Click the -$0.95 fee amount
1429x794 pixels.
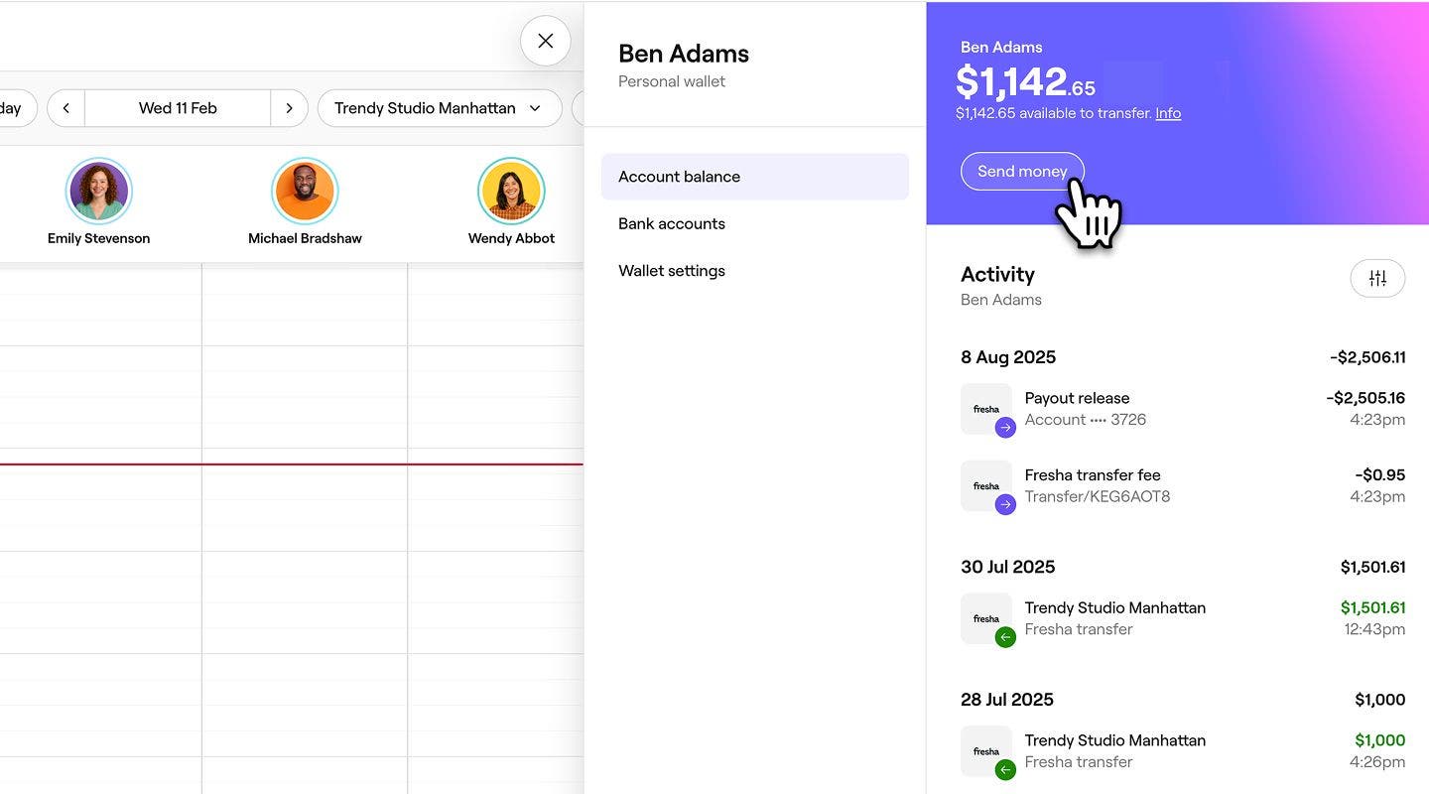[x=1379, y=475]
